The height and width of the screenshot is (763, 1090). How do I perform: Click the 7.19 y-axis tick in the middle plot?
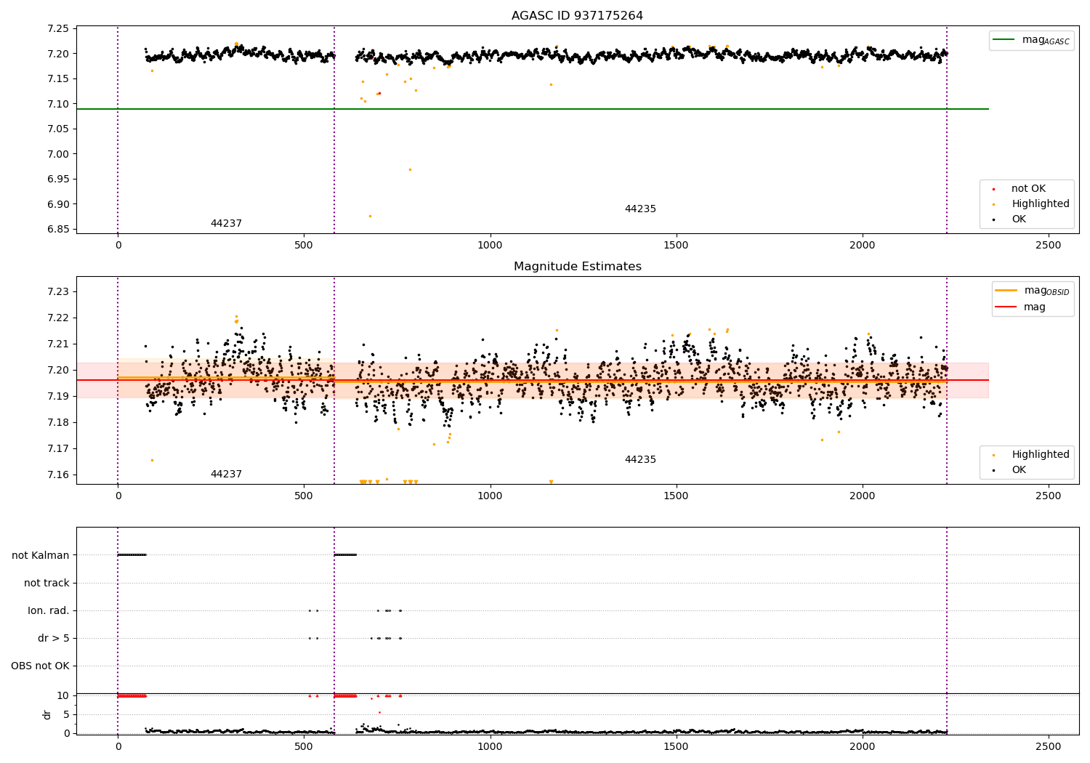point(57,397)
